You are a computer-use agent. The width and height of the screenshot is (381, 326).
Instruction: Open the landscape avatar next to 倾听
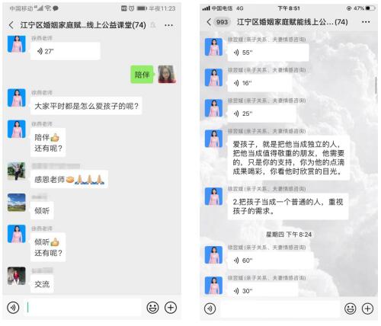(x=17, y=203)
